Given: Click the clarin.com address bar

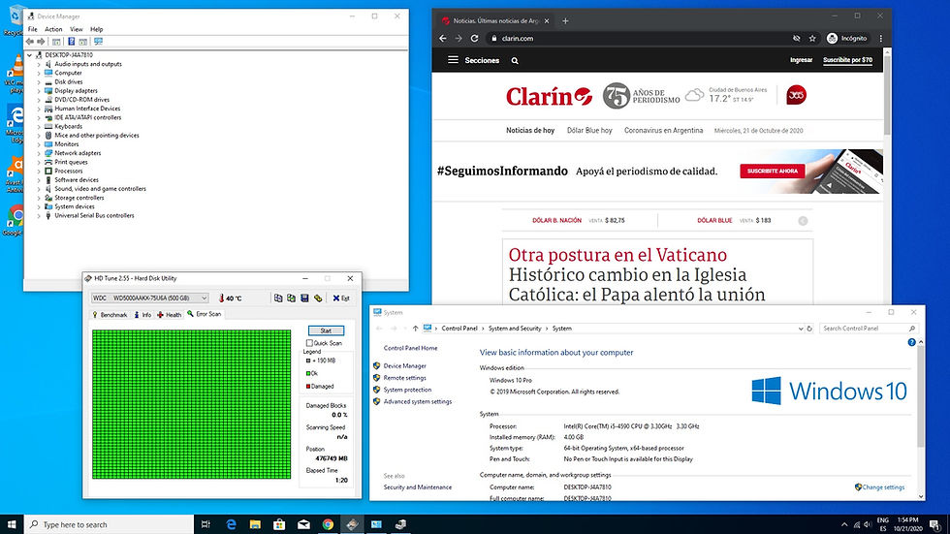Looking at the screenshot, I should click(x=642, y=38).
